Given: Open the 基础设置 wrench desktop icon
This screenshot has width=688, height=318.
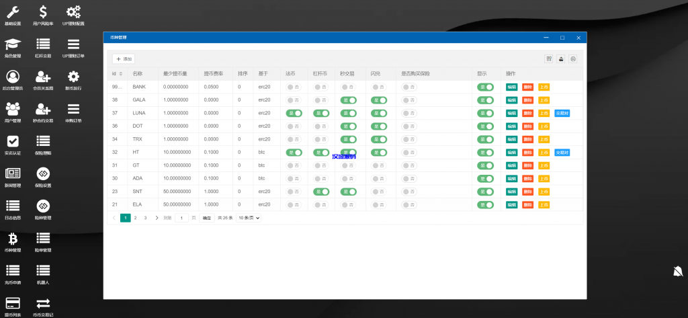Looking at the screenshot, I should point(13,12).
